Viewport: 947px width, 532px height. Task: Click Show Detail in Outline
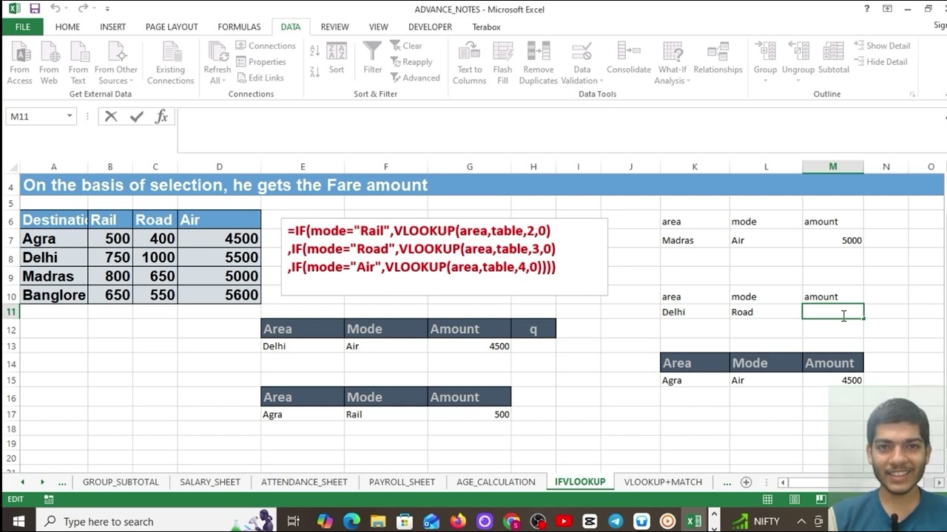(x=882, y=46)
